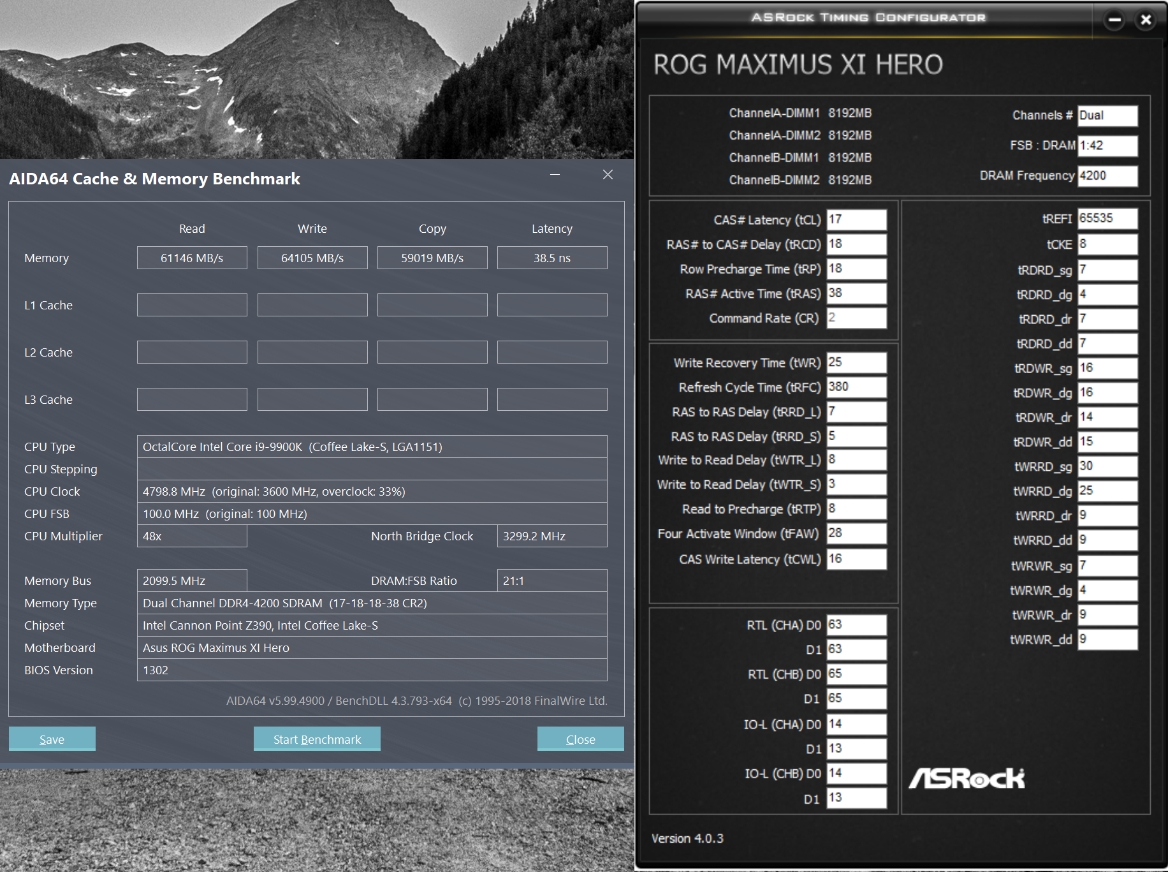Select the Memory Write result box
This screenshot has height=872, width=1168.
point(312,258)
